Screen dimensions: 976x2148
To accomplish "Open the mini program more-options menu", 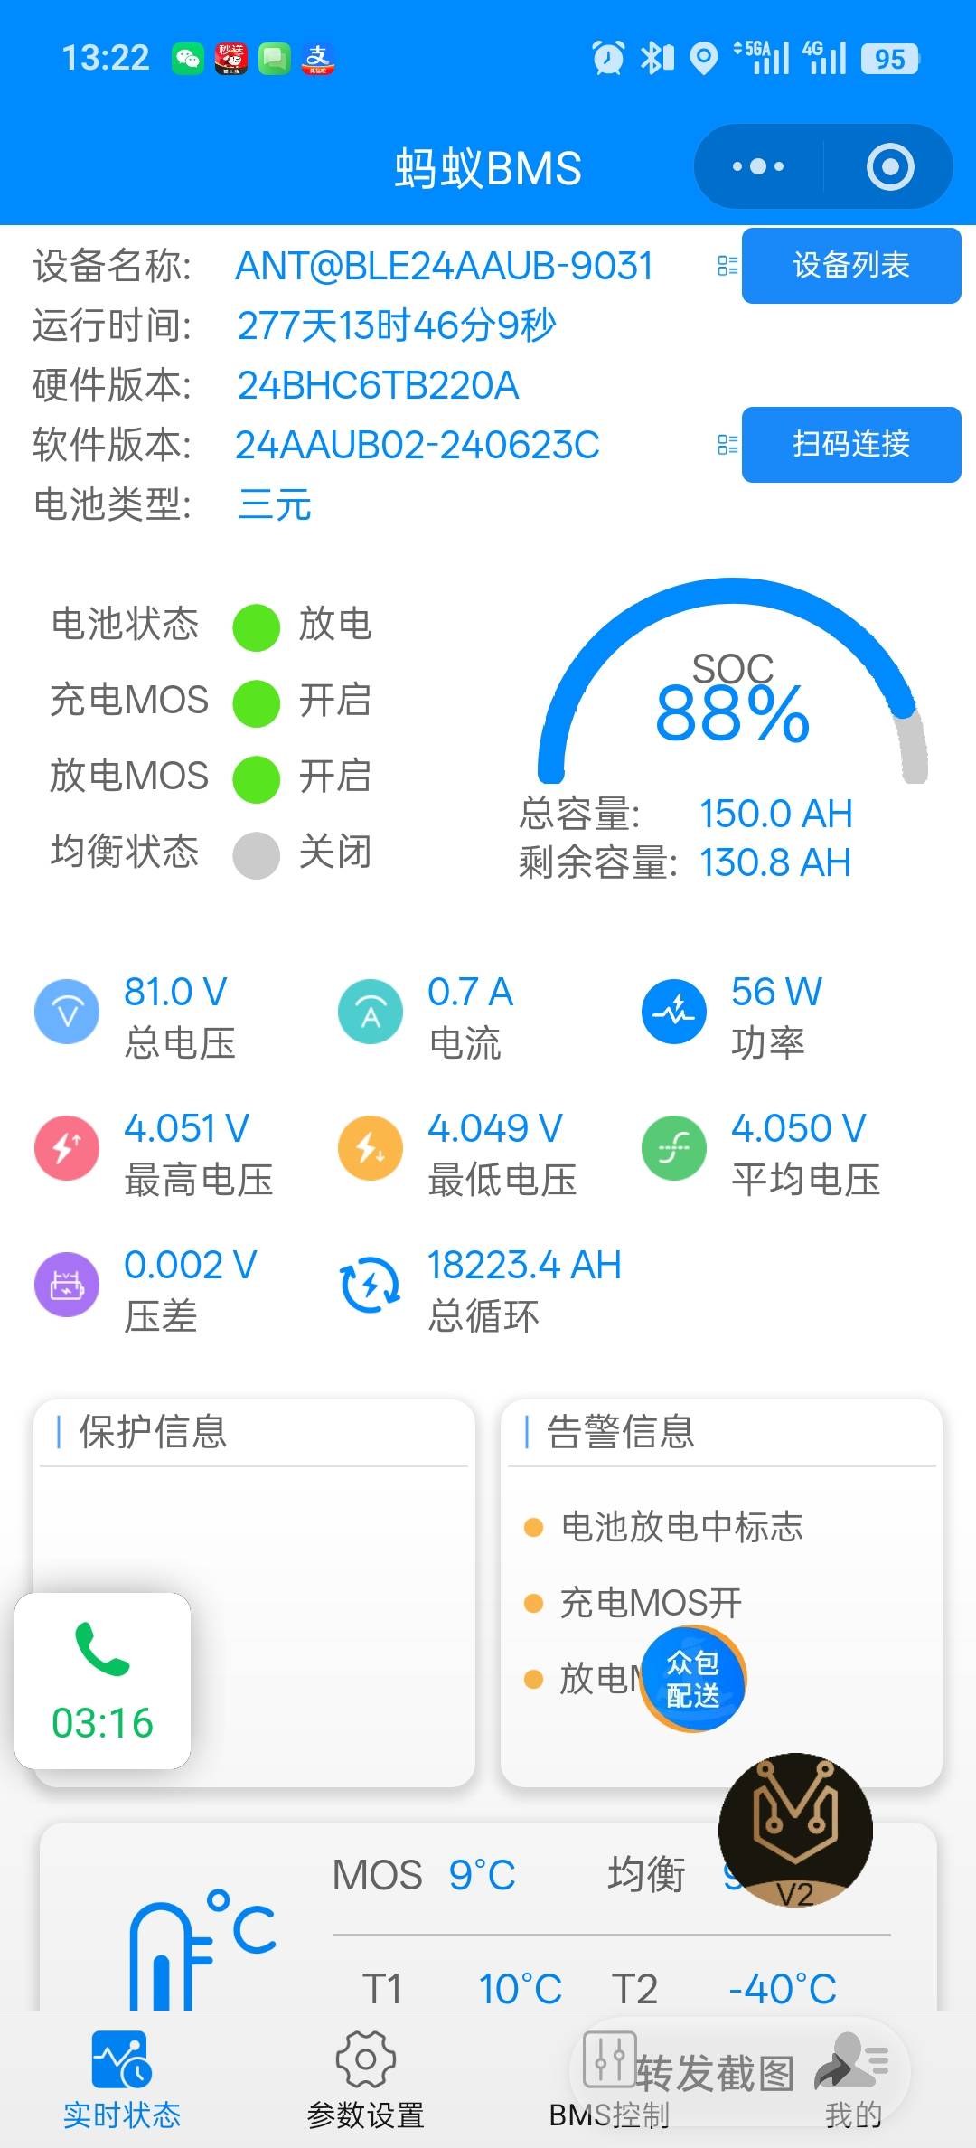I will pos(758,167).
